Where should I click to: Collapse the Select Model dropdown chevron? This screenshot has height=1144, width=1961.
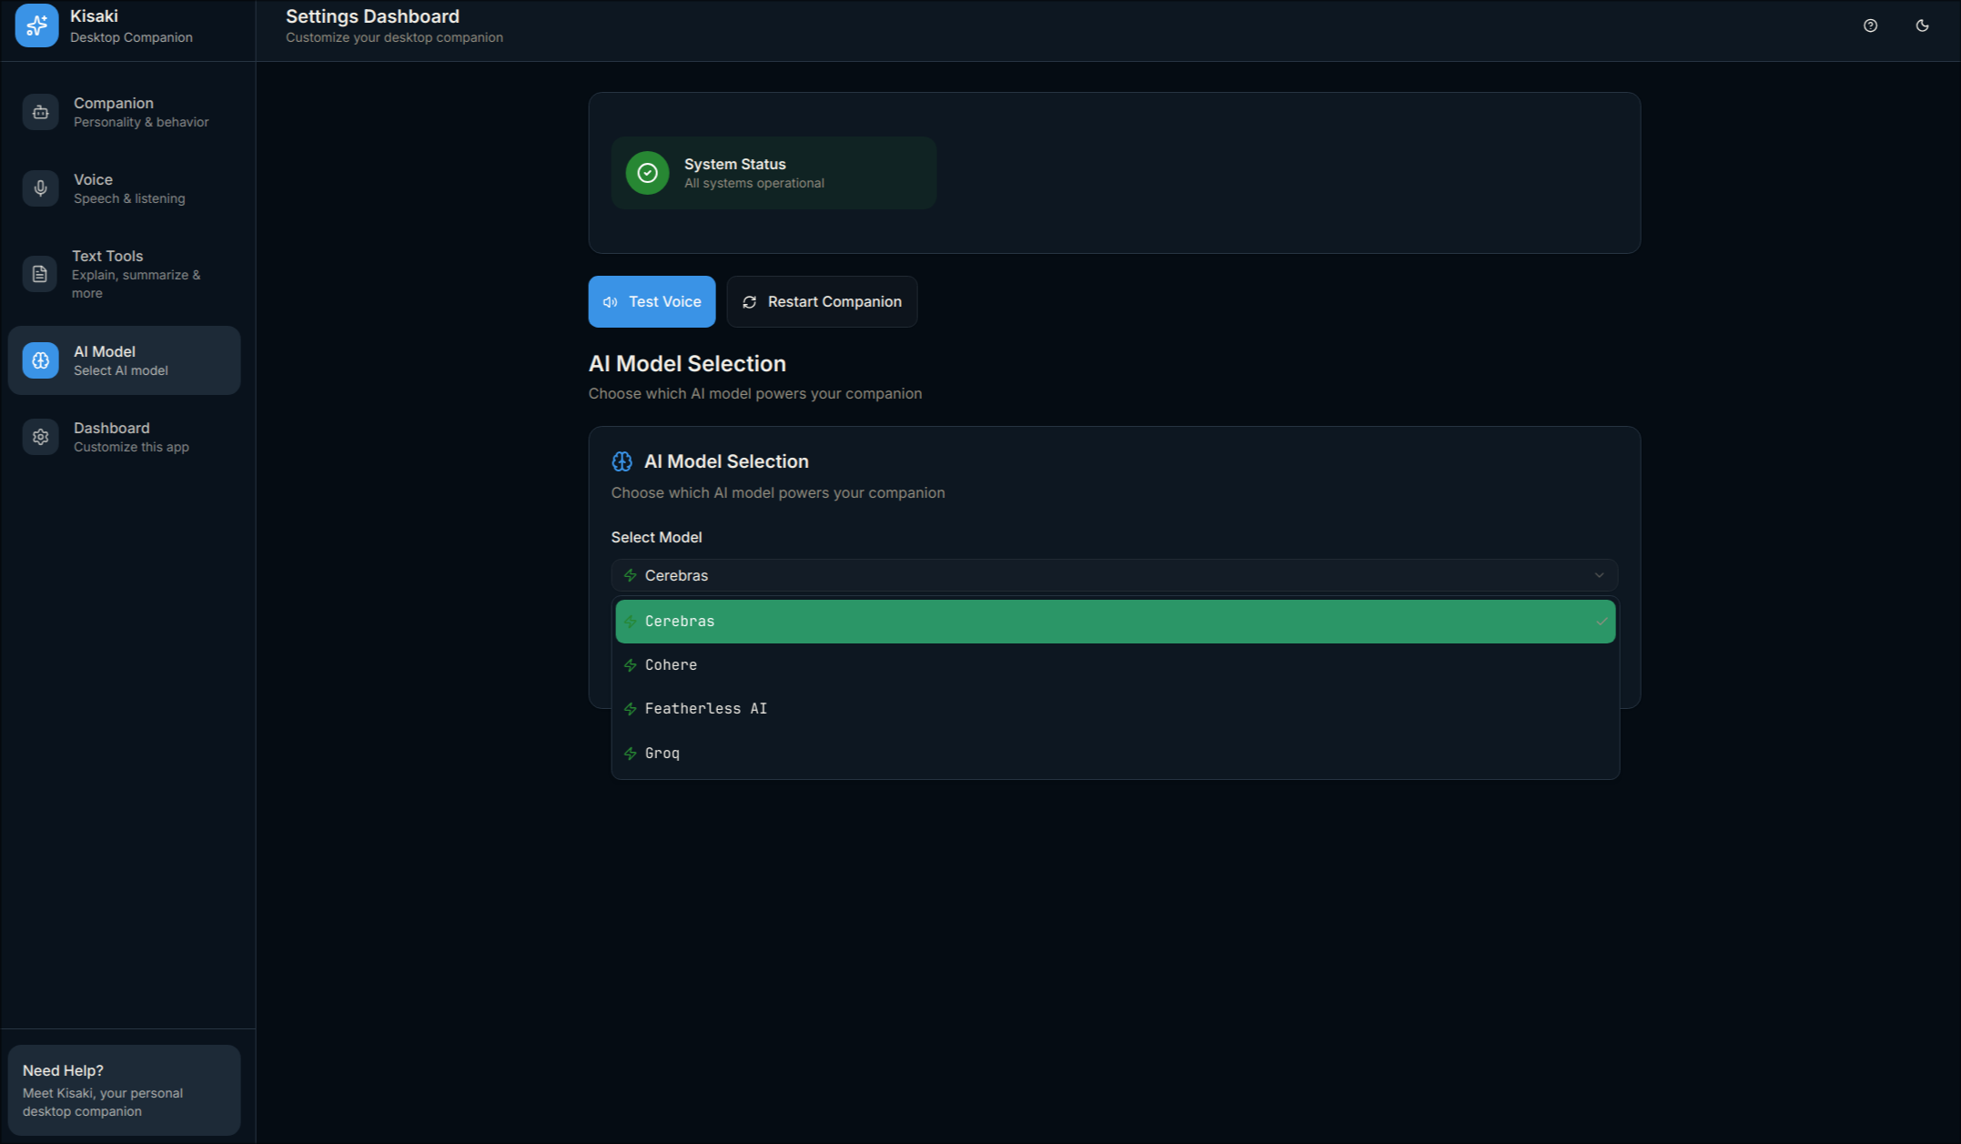(1599, 575)
